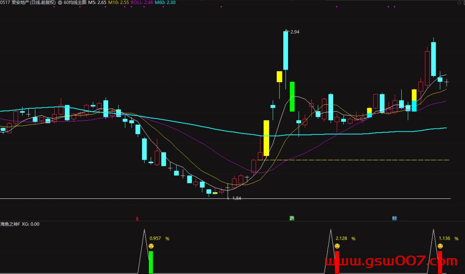Click the stock title 荣安地产(日线.前复权)
Screen dimensions: 465x274
[x=34, y=3]
